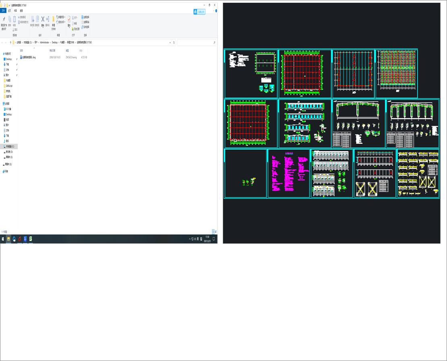Click the Paste clipboard icon in ribbon
Screen dimensions: 447x361
click(x=14, y=19)
